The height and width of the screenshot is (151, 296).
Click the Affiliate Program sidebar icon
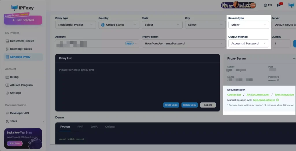pyautogui.click(x=8, y=85)
